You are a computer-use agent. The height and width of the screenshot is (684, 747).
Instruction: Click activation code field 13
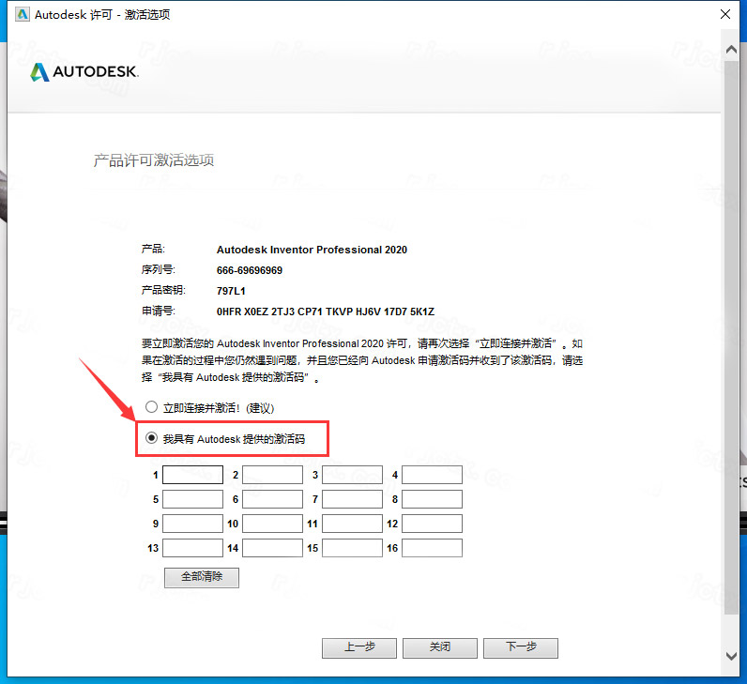192,548
